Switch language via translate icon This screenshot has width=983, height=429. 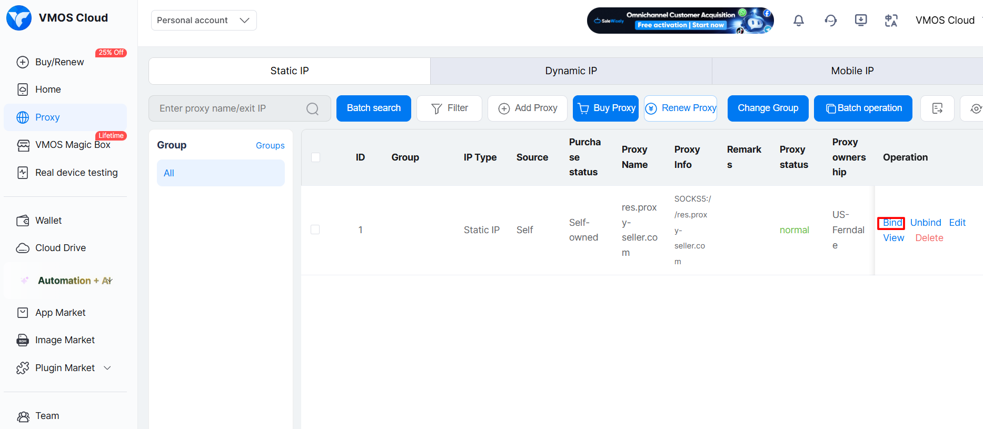(x=891, y=21)
